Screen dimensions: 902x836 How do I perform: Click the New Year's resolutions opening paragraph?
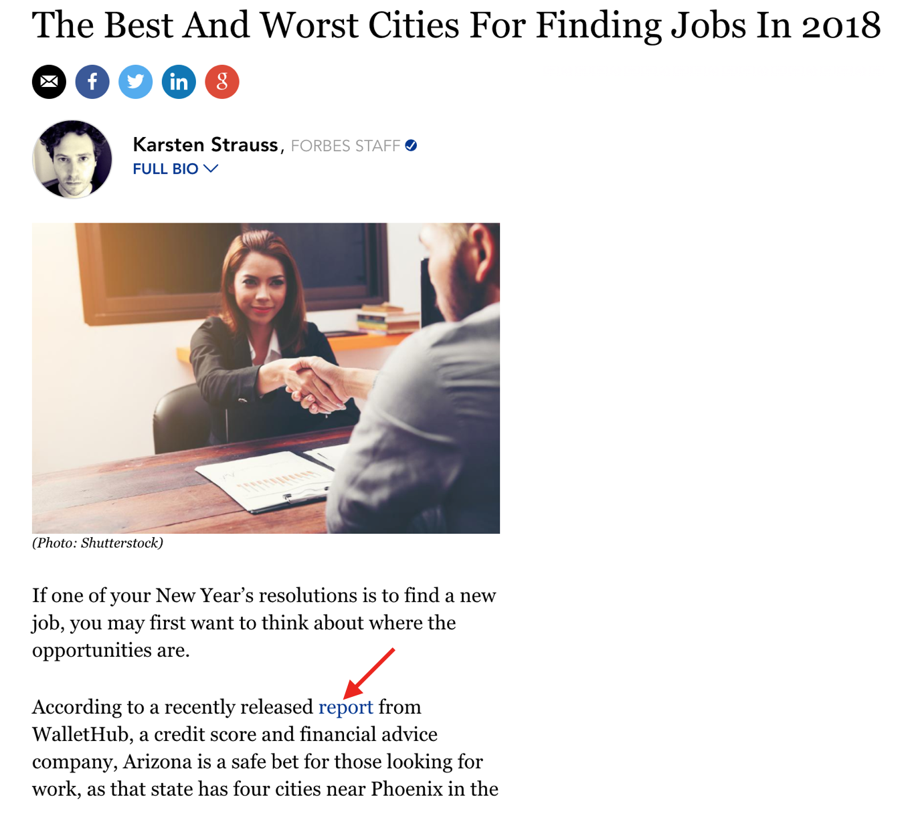pos(264,623)
